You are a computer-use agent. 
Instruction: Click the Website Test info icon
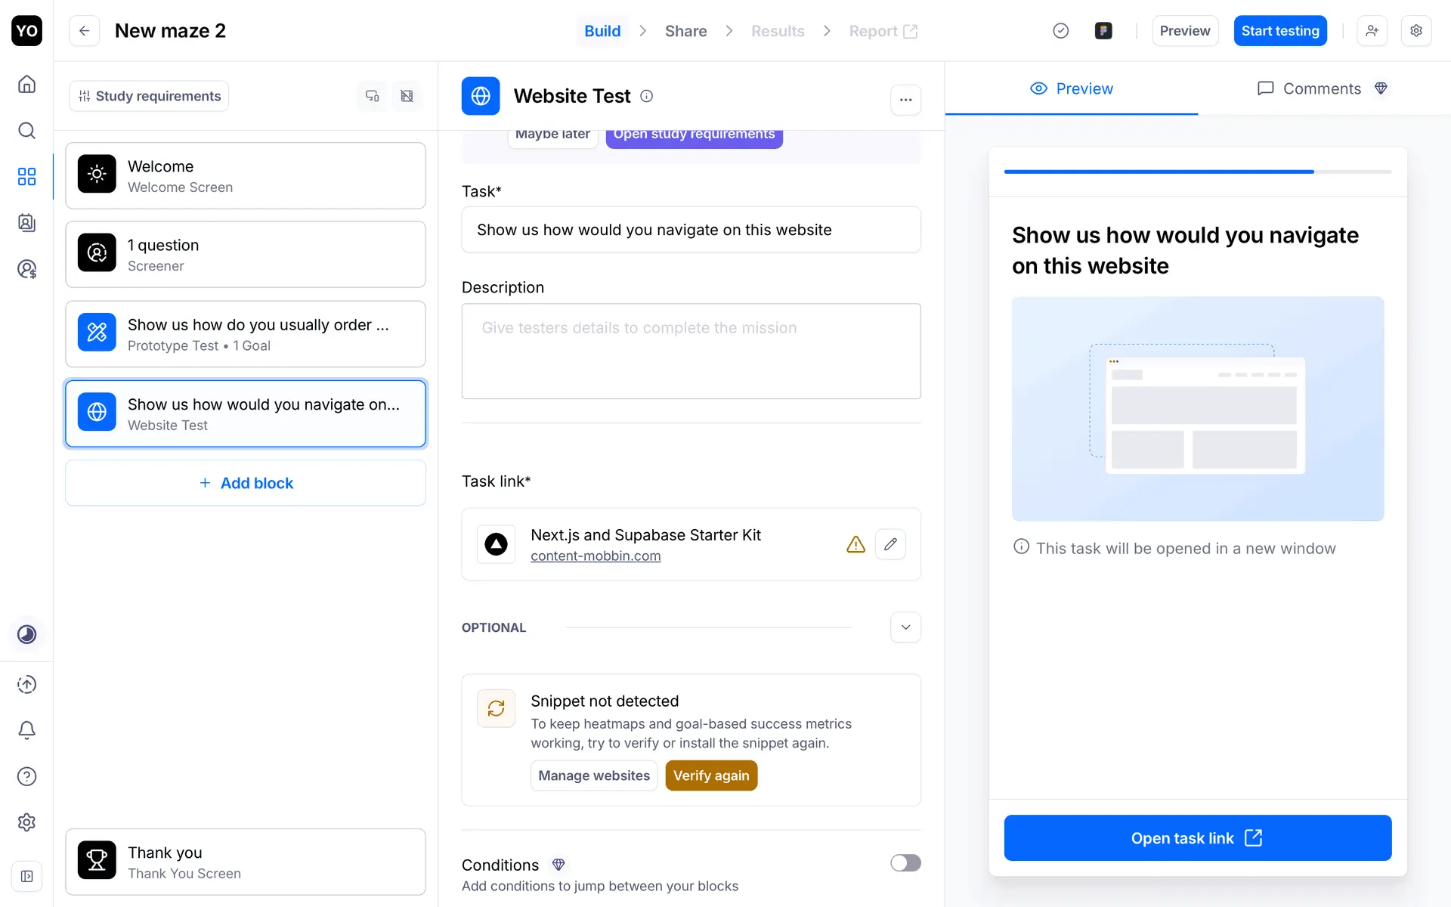[x=646, y=96]
